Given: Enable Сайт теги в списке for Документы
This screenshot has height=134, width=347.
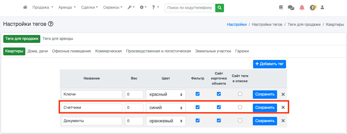Looking at the screenshot, I should click(x=240, y=120).
